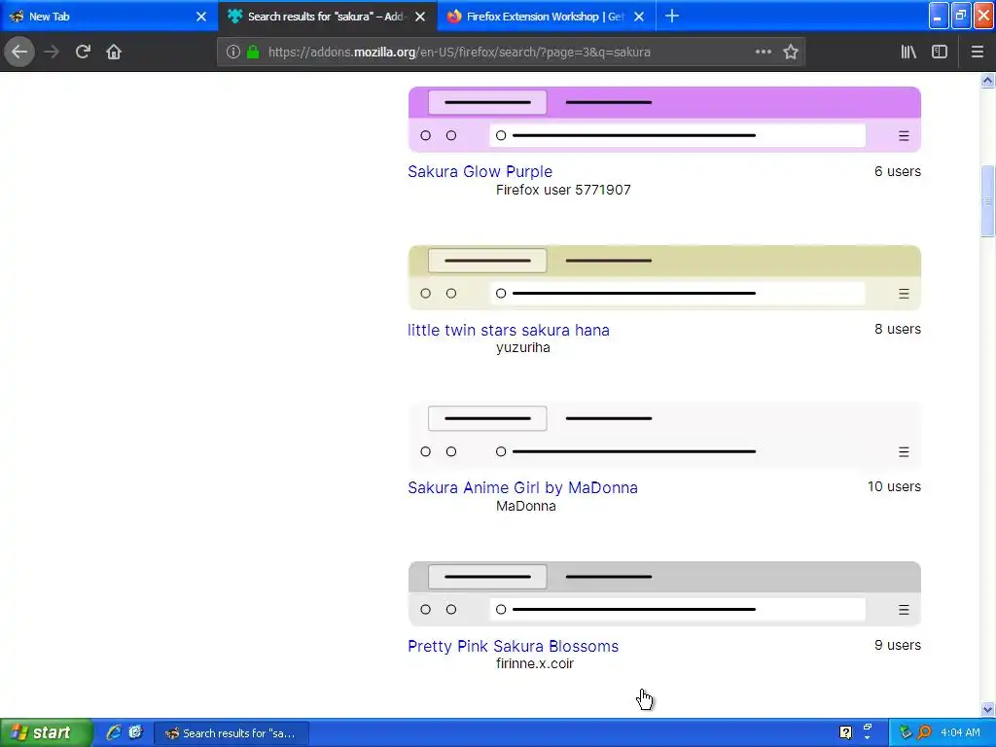The height and width of the screenshot is (747, 996).
Task: Open little twin stars sakura hana theme
Action: click(509, 331)
